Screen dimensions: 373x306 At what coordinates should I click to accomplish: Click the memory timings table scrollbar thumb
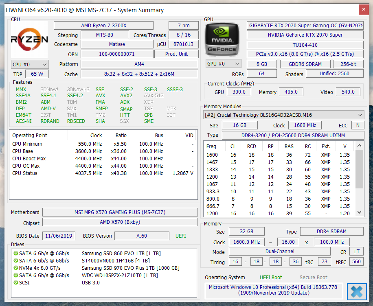click(360, 169)
